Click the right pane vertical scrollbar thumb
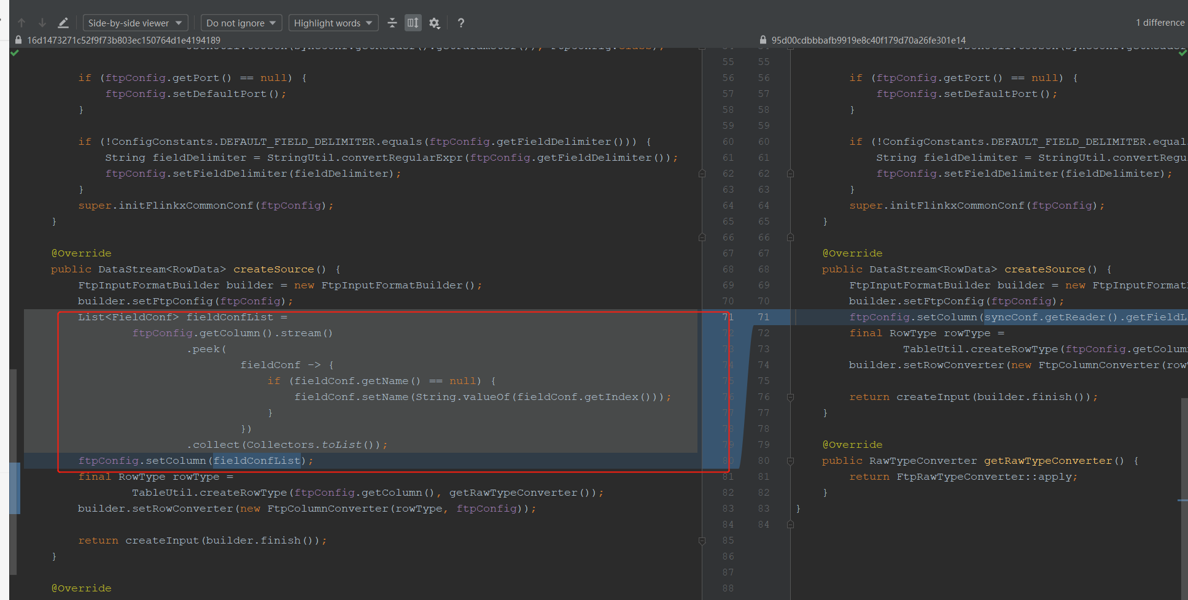 [x=1184, y=498]
